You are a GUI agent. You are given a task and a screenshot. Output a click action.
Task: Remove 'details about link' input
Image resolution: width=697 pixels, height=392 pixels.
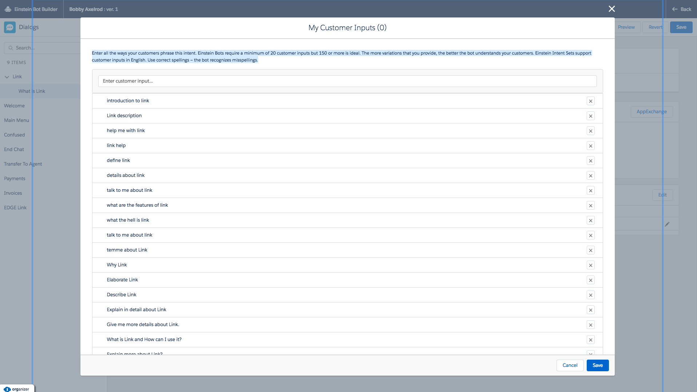click(590, 176)
